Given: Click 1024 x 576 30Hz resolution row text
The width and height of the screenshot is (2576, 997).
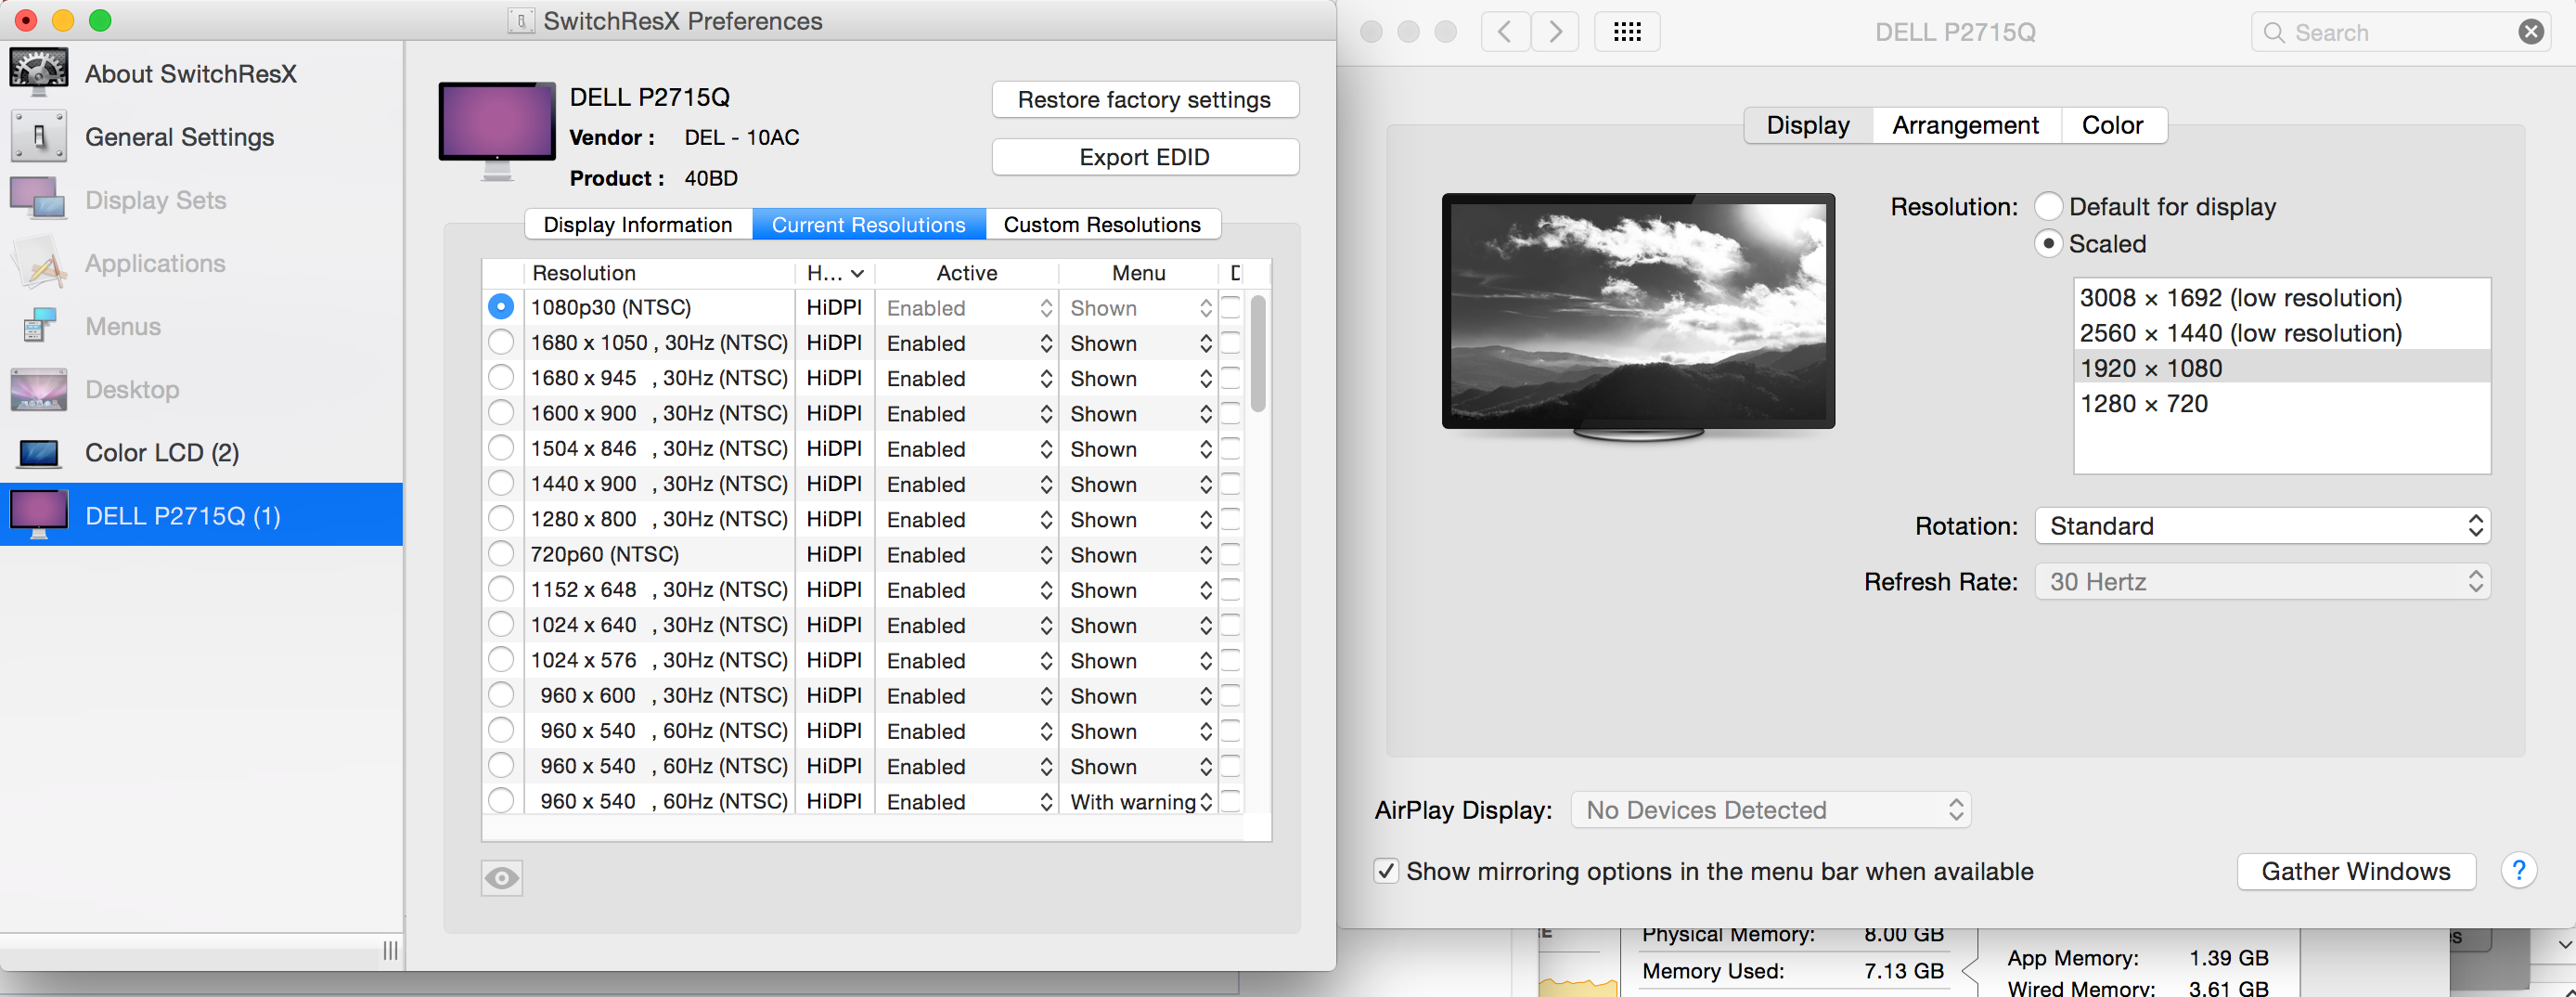Looking at the screenshot, I should [x=659, y=660].
